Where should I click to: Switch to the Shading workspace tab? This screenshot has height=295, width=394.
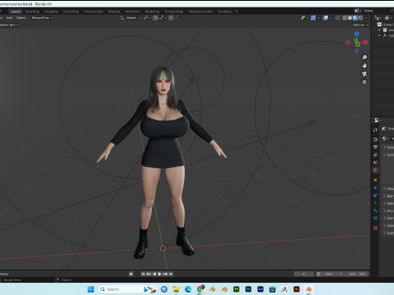click(x=114, y=11)
